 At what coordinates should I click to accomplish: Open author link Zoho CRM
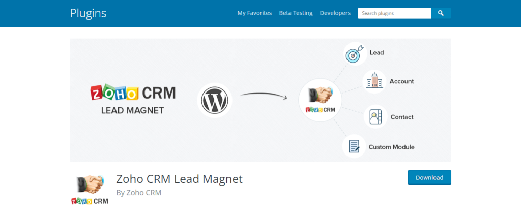click(144, 193)
